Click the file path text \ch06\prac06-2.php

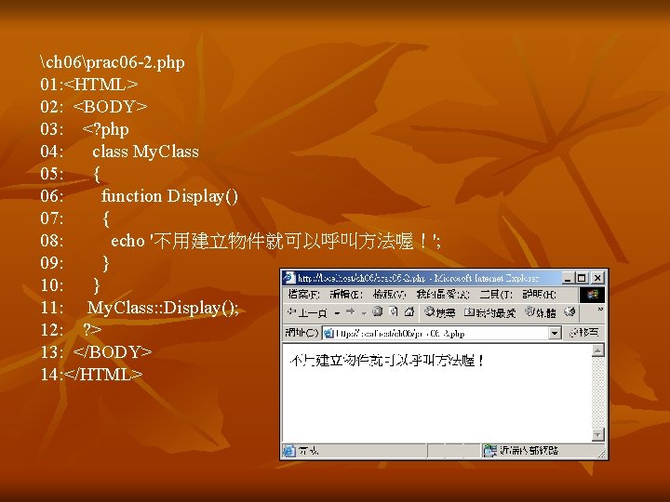pyautogui.click(x=113, y=62)
